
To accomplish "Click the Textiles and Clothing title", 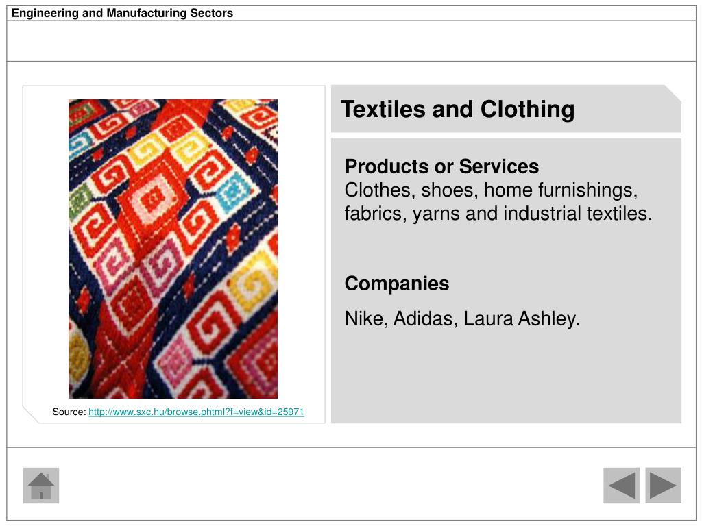I will [x=457, y=109].
